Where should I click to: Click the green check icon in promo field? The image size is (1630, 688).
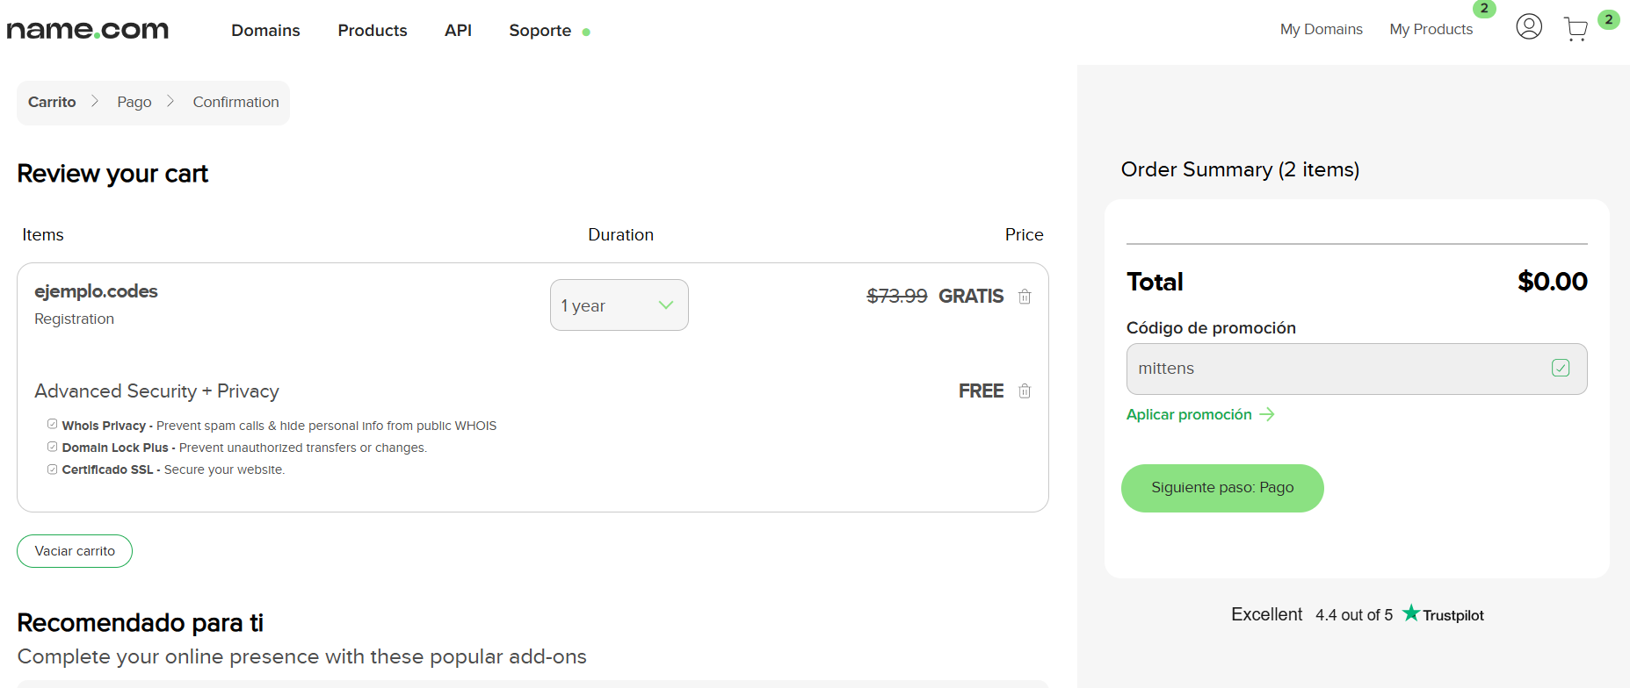pos(1561,369)
